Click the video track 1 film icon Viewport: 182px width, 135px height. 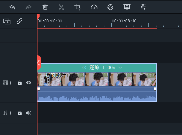pos(5,83)
